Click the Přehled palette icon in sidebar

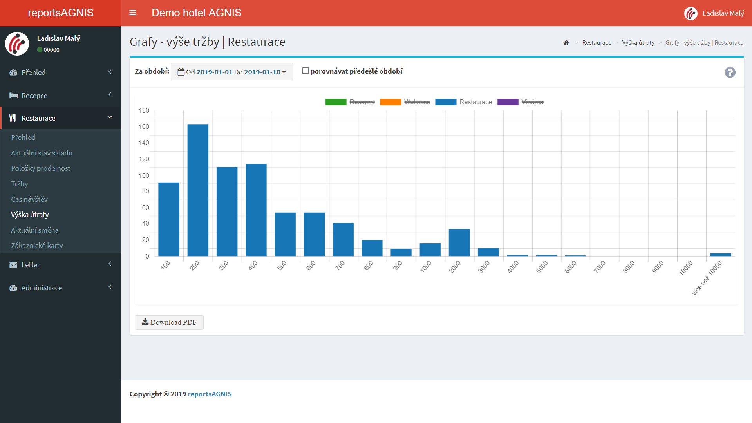click(13, 72)
